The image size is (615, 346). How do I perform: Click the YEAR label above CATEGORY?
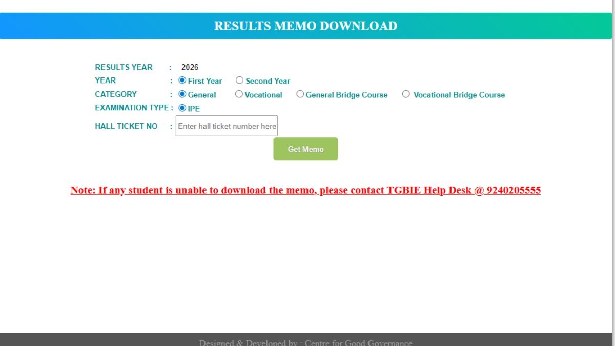pyautogui.click(x=106, y=80)
